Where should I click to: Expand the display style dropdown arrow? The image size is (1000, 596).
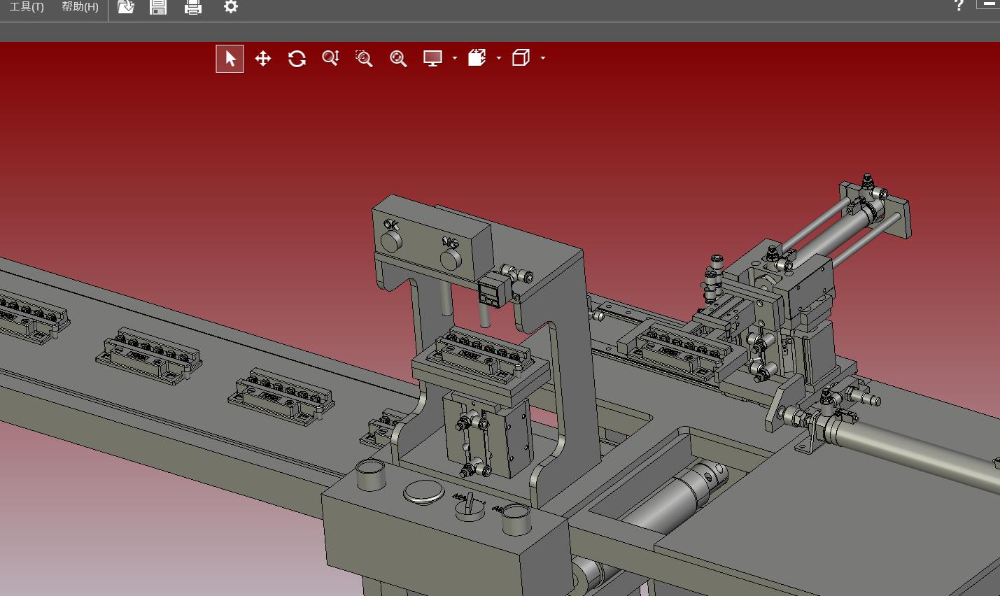(455, 58)
